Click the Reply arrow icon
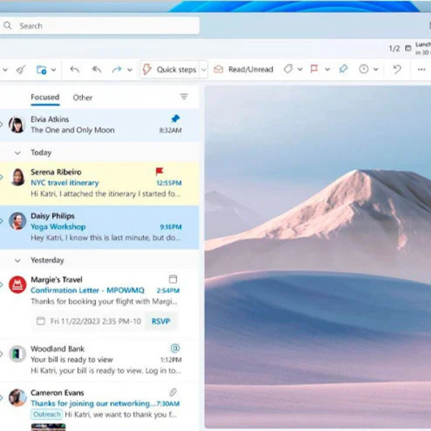431x431 pixels. coord(75,69)
